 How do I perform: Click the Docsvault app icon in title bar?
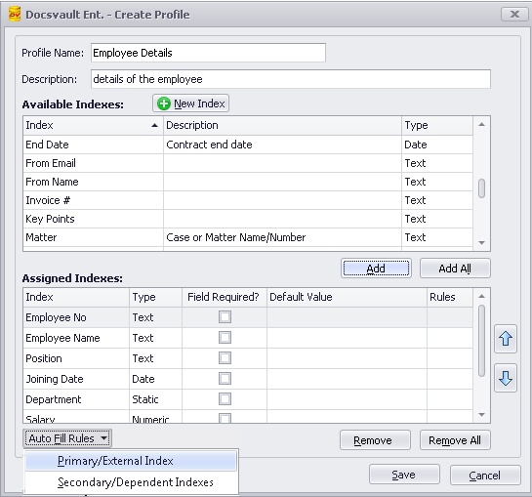[15, 15]
